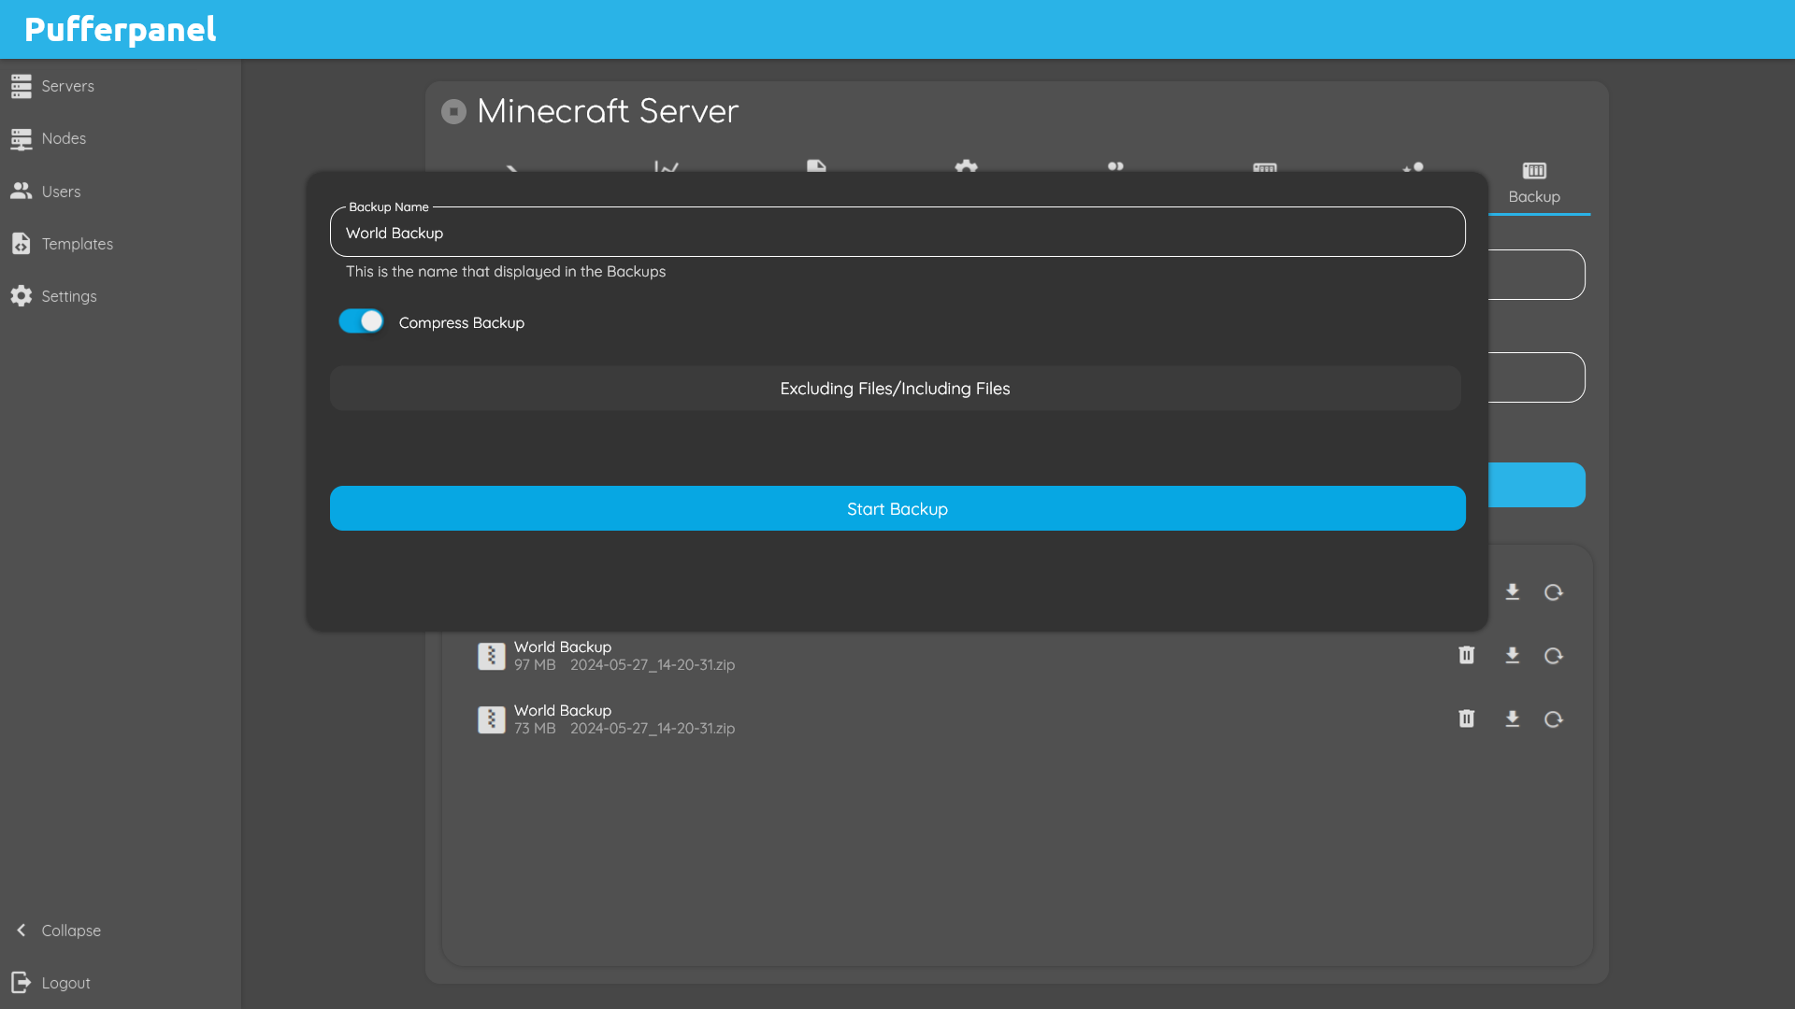The height and width of the screenshot is (1009, 1795).
Task: Open Nodes from sidebar
Action: coord(63,138)
